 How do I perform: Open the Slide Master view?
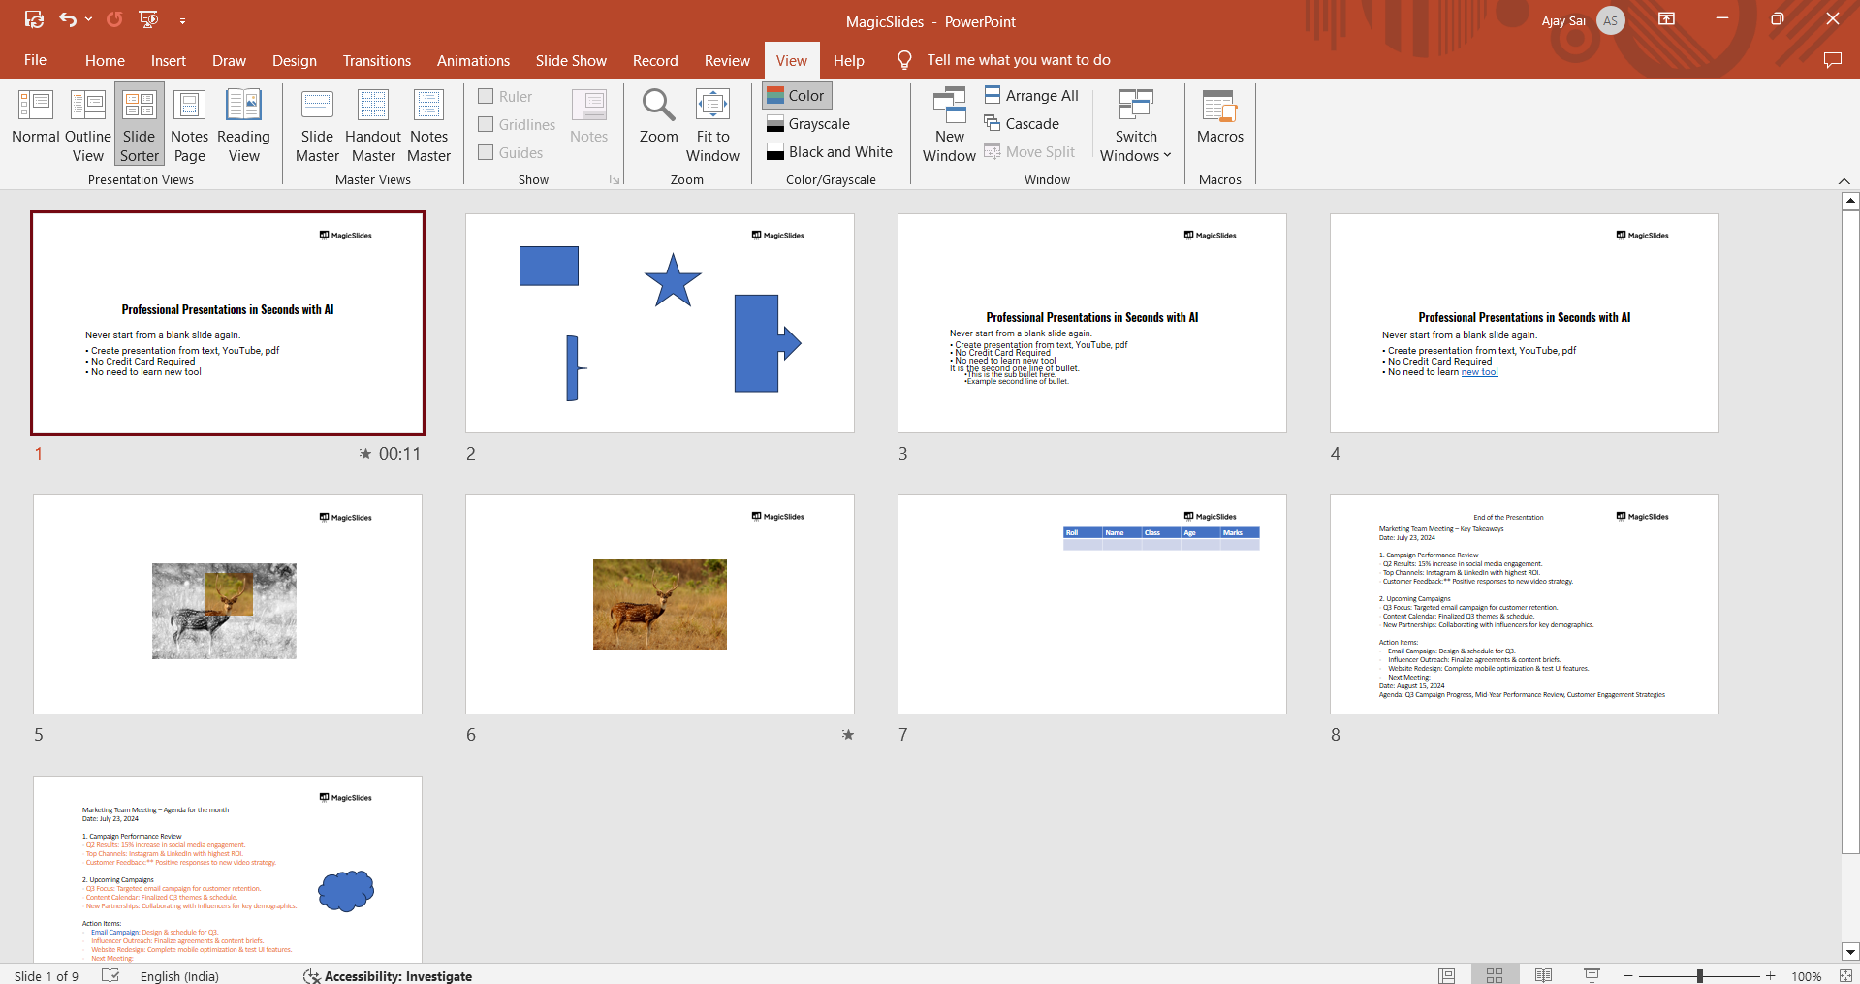point(317,125)
